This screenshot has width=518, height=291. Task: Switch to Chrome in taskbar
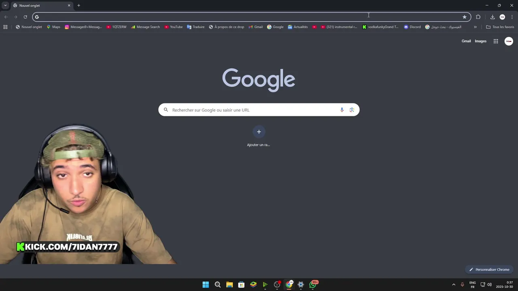point(289,285)
